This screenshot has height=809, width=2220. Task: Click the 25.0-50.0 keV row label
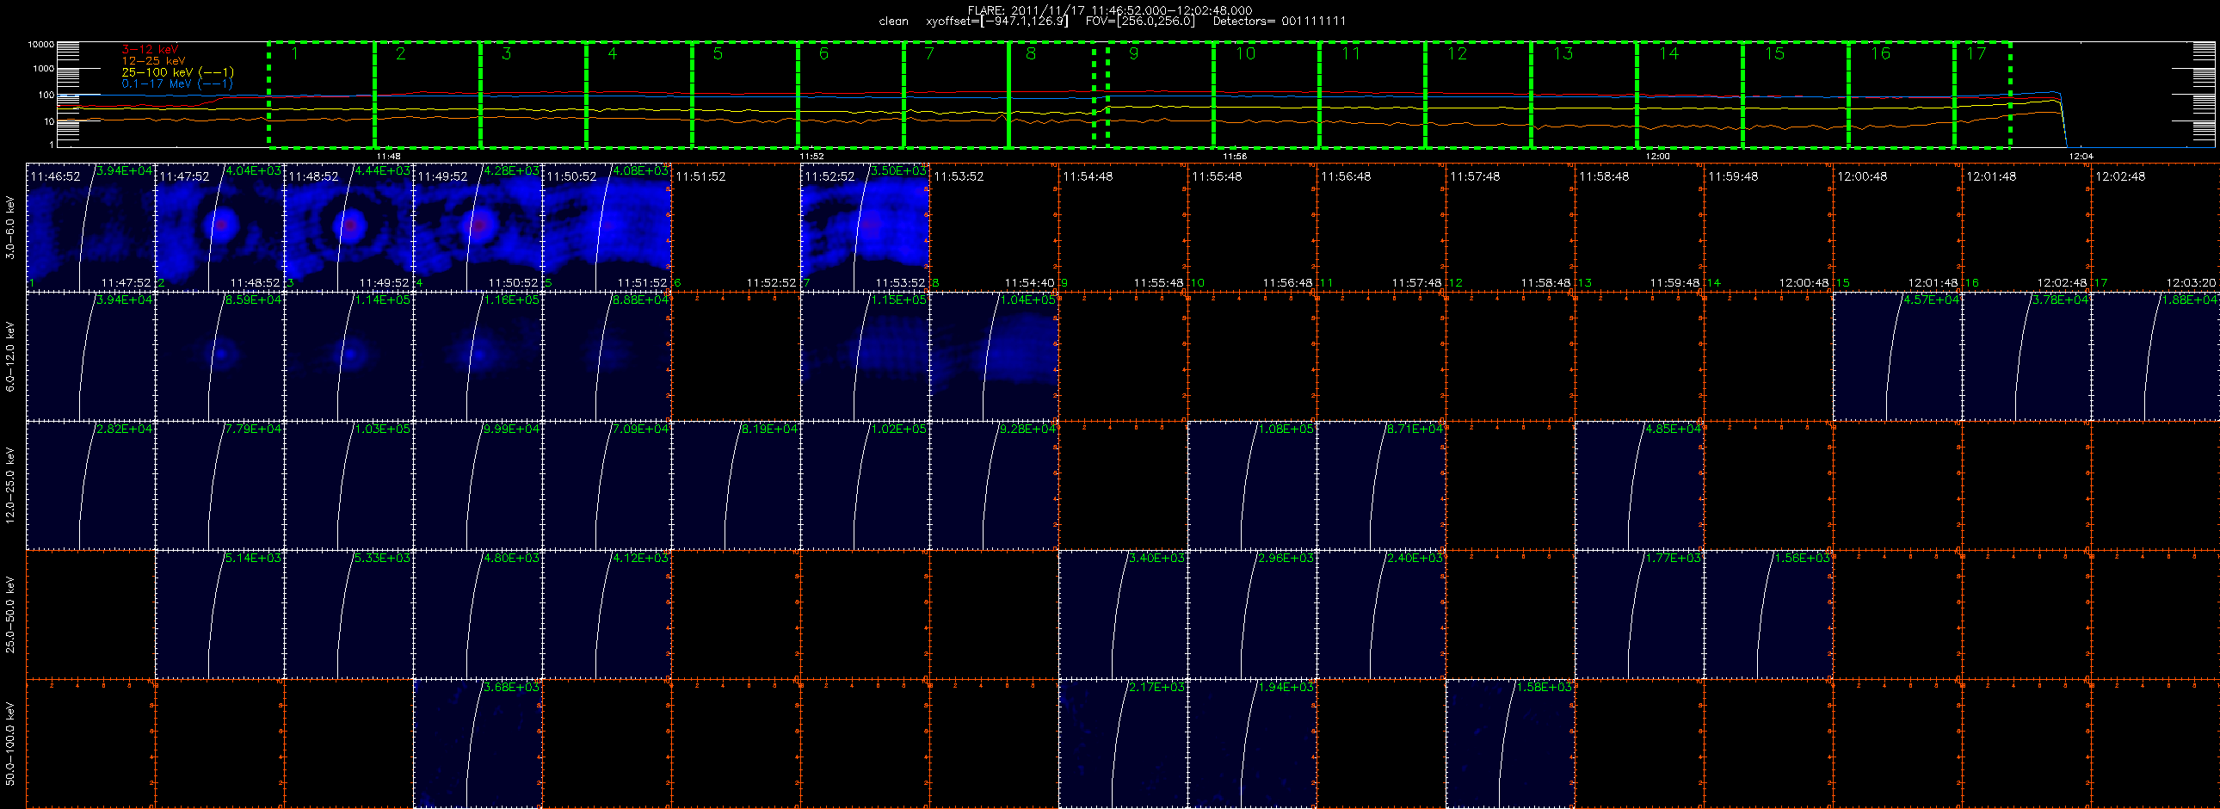pyautogui.click(x=10, y=614)
